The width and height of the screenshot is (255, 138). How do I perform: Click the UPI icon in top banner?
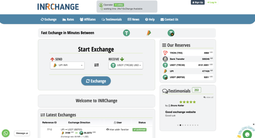coord(148,33)
